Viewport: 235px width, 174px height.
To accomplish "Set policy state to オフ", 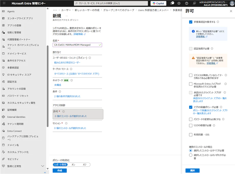I will point(85,165).
